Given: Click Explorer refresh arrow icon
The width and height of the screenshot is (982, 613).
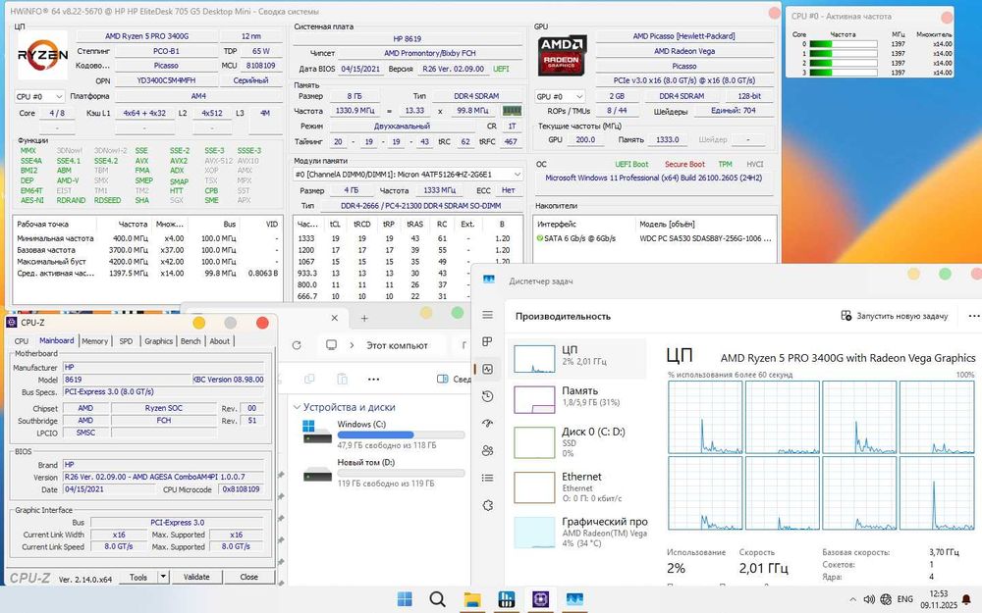Looking at the screenshot, I should tap(297, 345).
